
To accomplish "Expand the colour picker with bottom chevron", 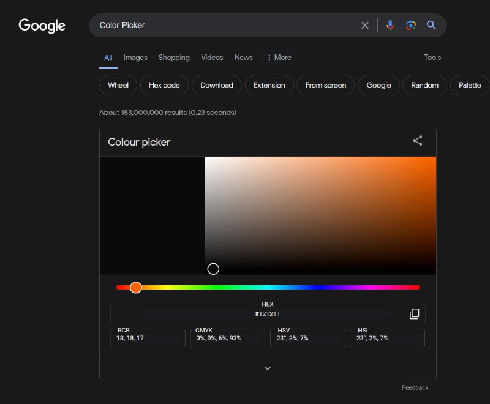I will (268, 368).
